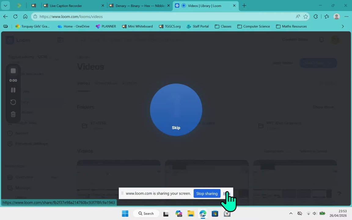The image size is (352, 220).
Task: Refresh the current page
Action: [x=15, y=16]
